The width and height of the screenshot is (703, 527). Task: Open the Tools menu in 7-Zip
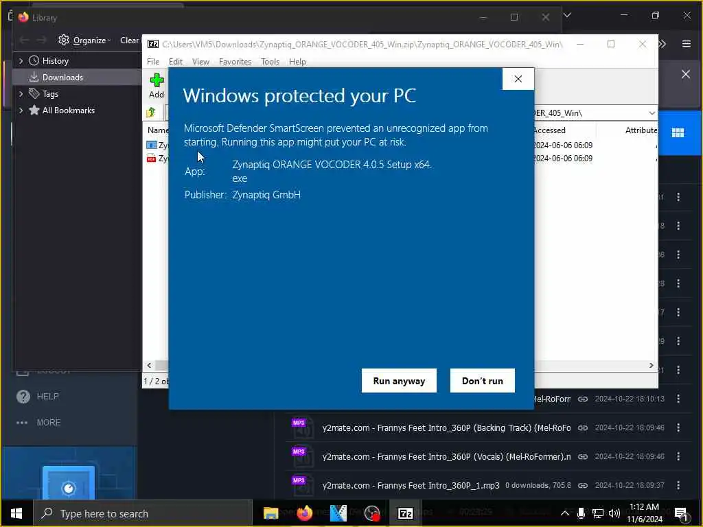pos(270,61)
